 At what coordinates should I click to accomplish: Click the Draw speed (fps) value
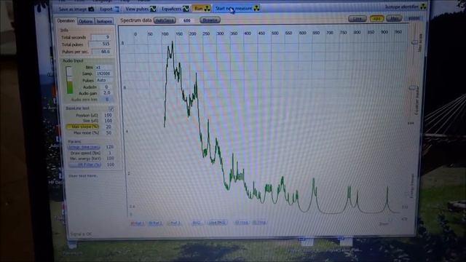pos(109,153)
